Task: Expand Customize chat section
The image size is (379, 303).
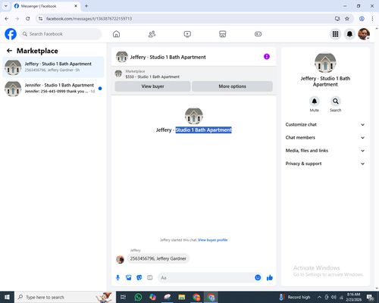Action: (x=325, y=124)
